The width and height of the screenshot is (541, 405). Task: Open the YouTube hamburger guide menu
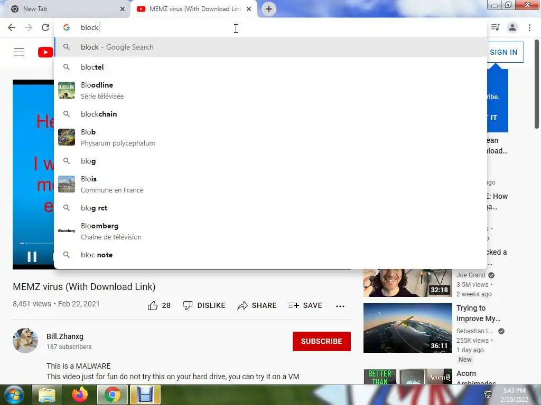[19, 52]
